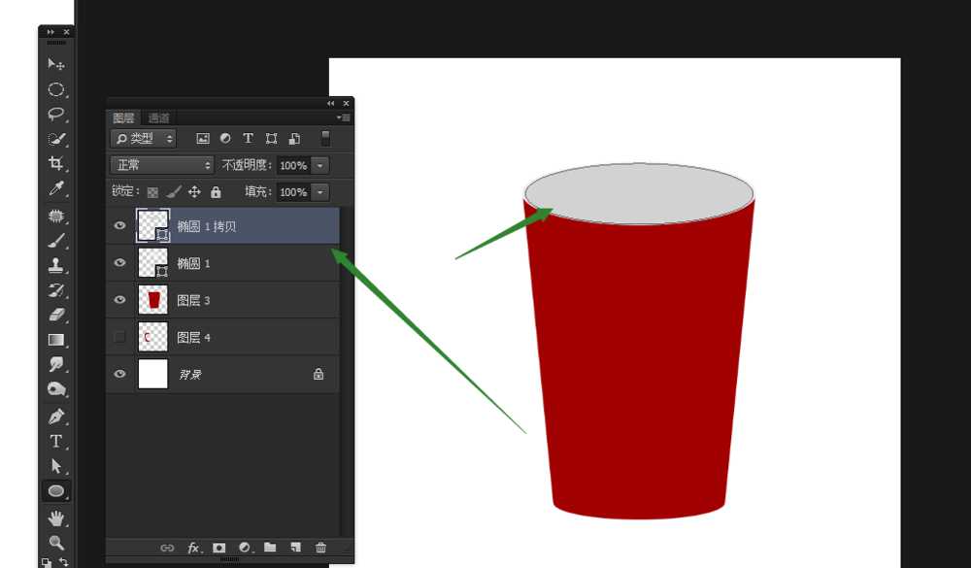The width and height of the screenshot is (971, 568).
Task: Toggle visibility of the 背景 layer
Action: pos(120,374)
